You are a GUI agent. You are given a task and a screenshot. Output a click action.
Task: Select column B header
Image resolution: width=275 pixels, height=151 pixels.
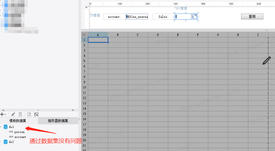[x=118, y=35]
